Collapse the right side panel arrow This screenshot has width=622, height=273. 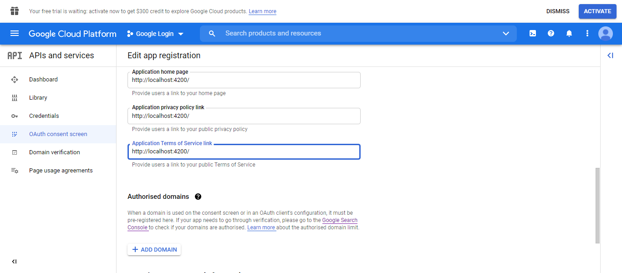pos(610,55)
